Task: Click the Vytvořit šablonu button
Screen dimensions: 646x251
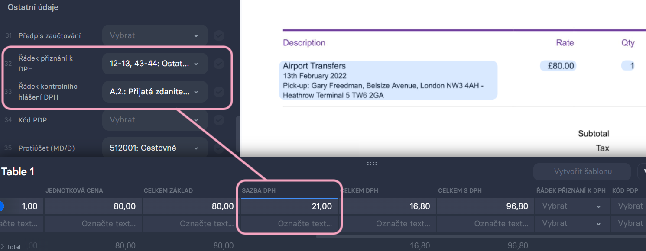Action: pos(583,171)
